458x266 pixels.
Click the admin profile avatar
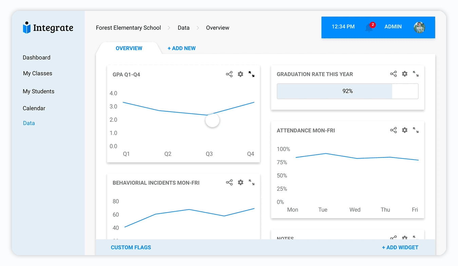(x=420, y=27)
